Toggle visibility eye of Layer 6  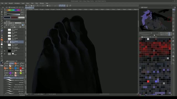5,51
